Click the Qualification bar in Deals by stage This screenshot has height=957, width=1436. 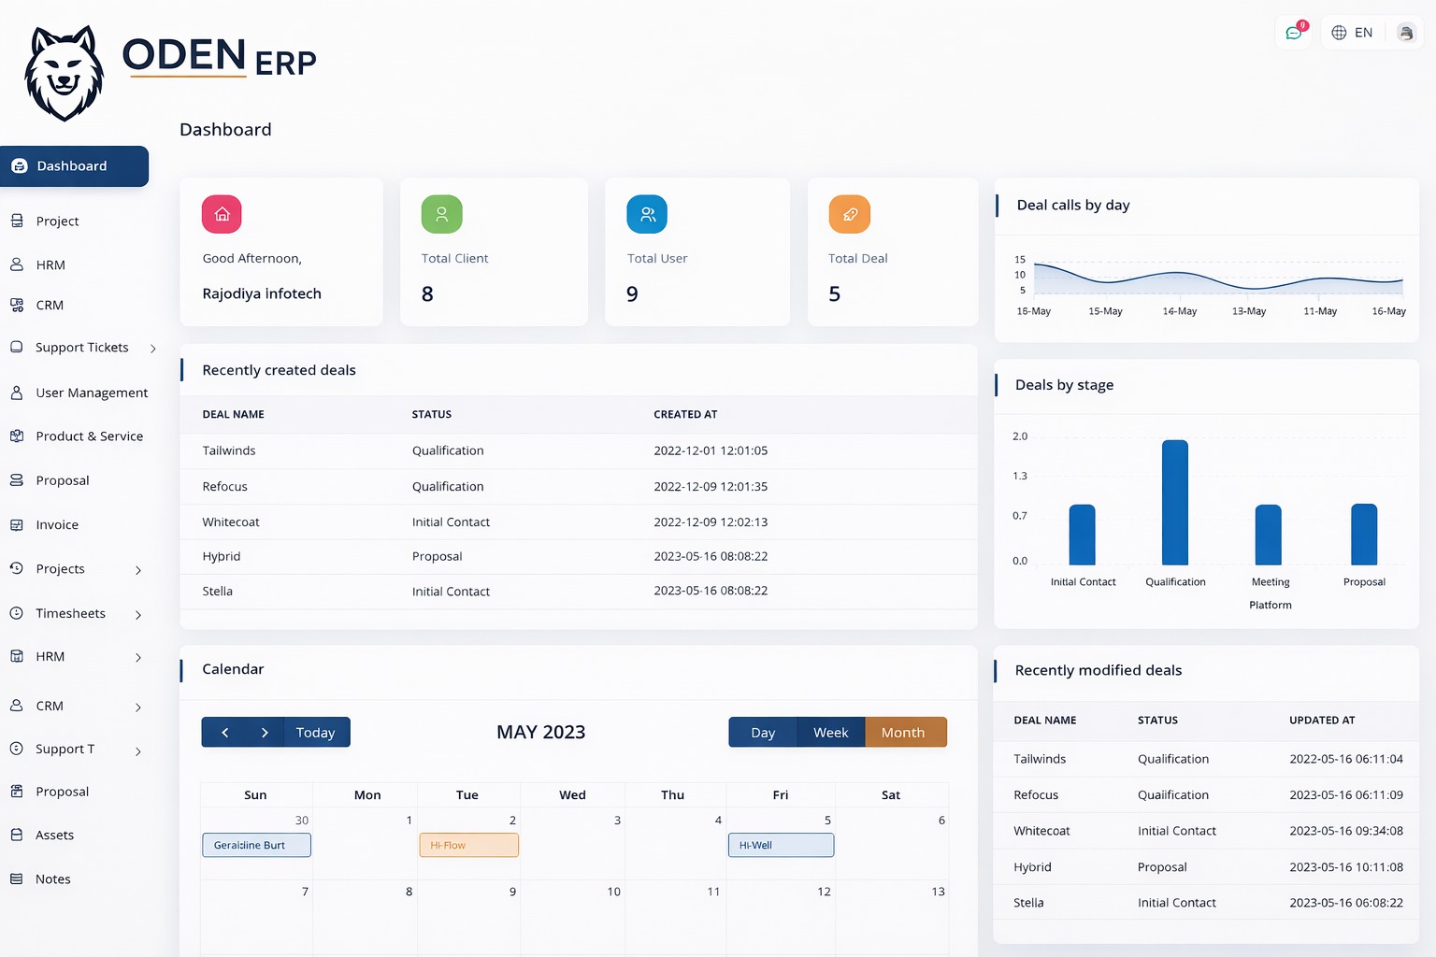1174,503
